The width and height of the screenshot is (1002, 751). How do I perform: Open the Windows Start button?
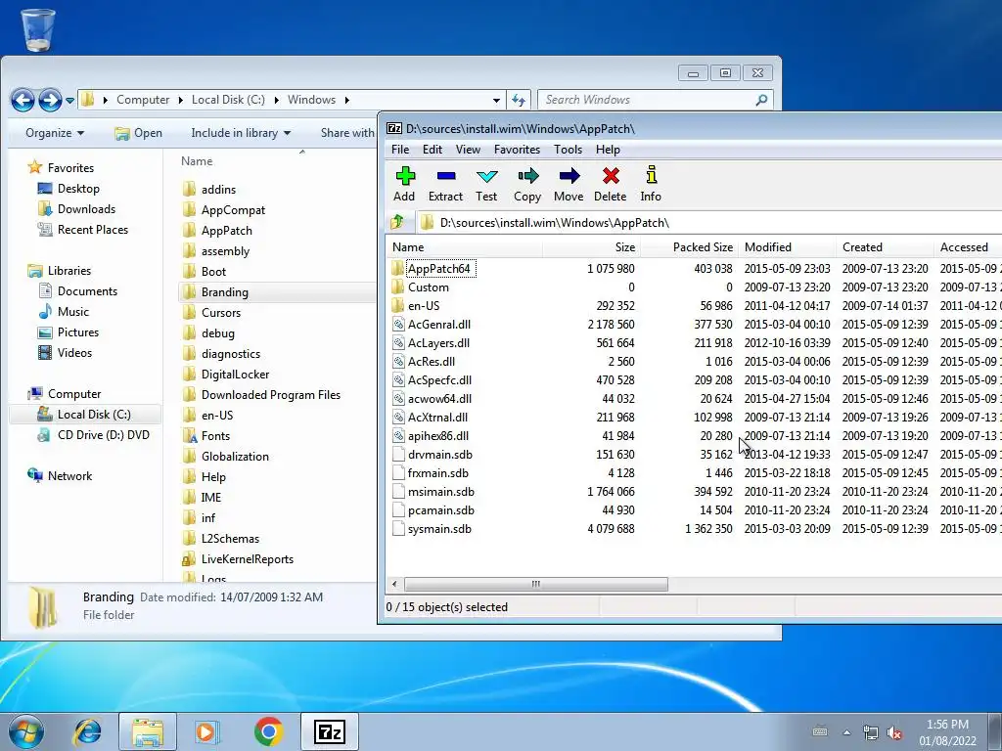pyautogui.click(x=25, y=731)
